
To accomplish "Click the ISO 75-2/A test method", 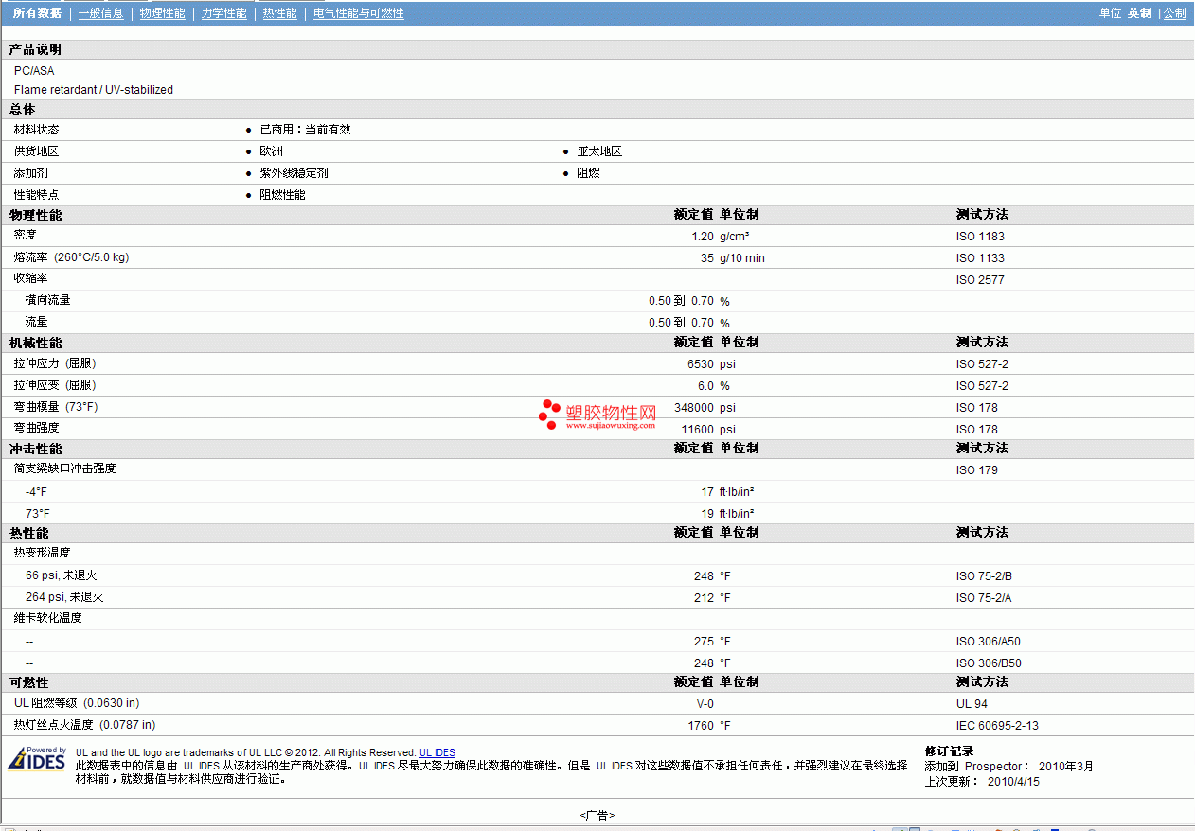I will [x=984, y=598].
